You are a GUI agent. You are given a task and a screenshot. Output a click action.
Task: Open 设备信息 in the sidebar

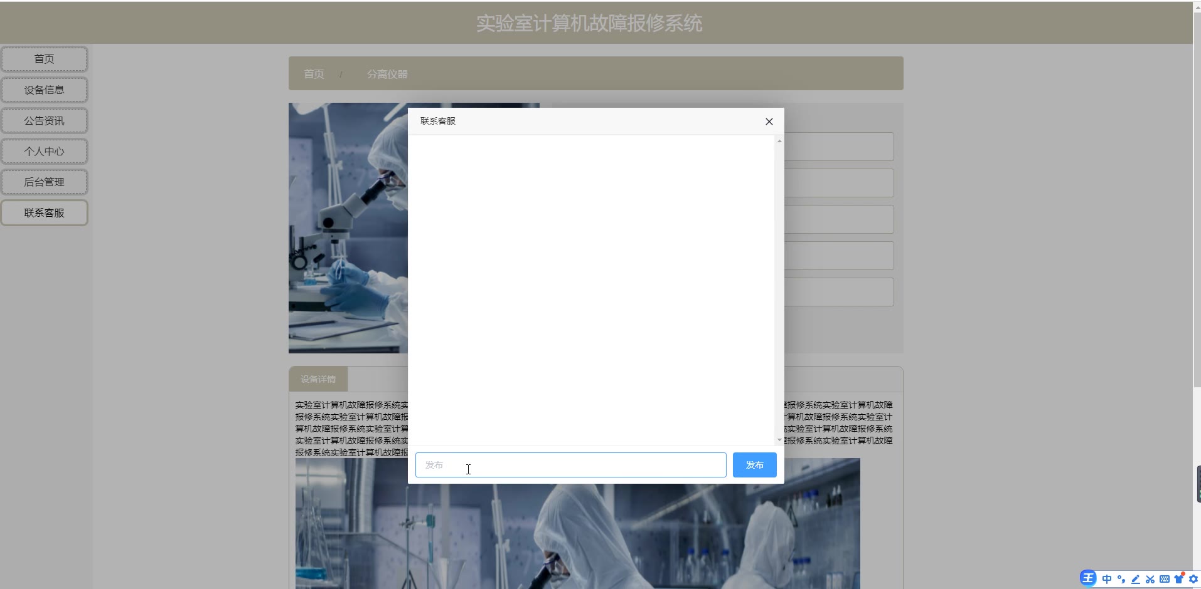pyautogui.click(x=44, y=90)
